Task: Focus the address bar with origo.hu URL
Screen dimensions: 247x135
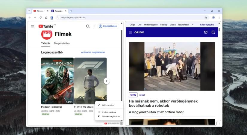Action: (132, 17)
